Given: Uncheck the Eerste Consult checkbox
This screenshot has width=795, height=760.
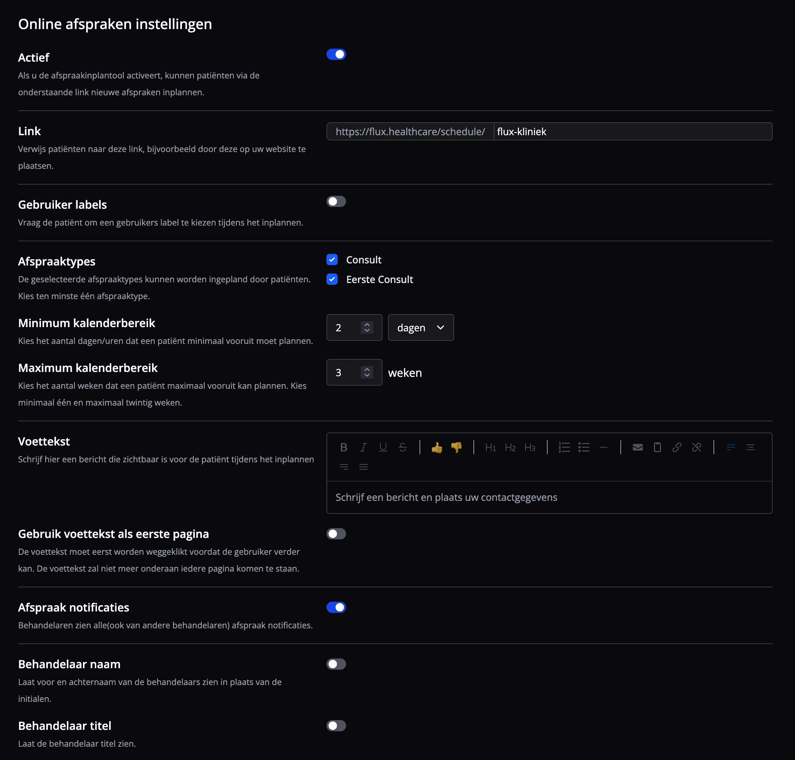Looking at the screenshot, I should point(332,279).
